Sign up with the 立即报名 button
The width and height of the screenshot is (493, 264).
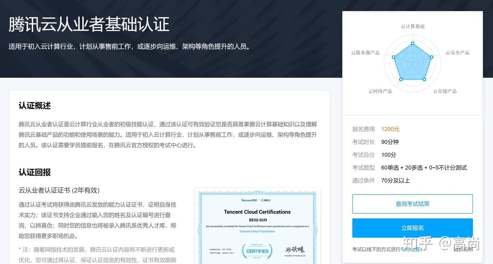413,228
